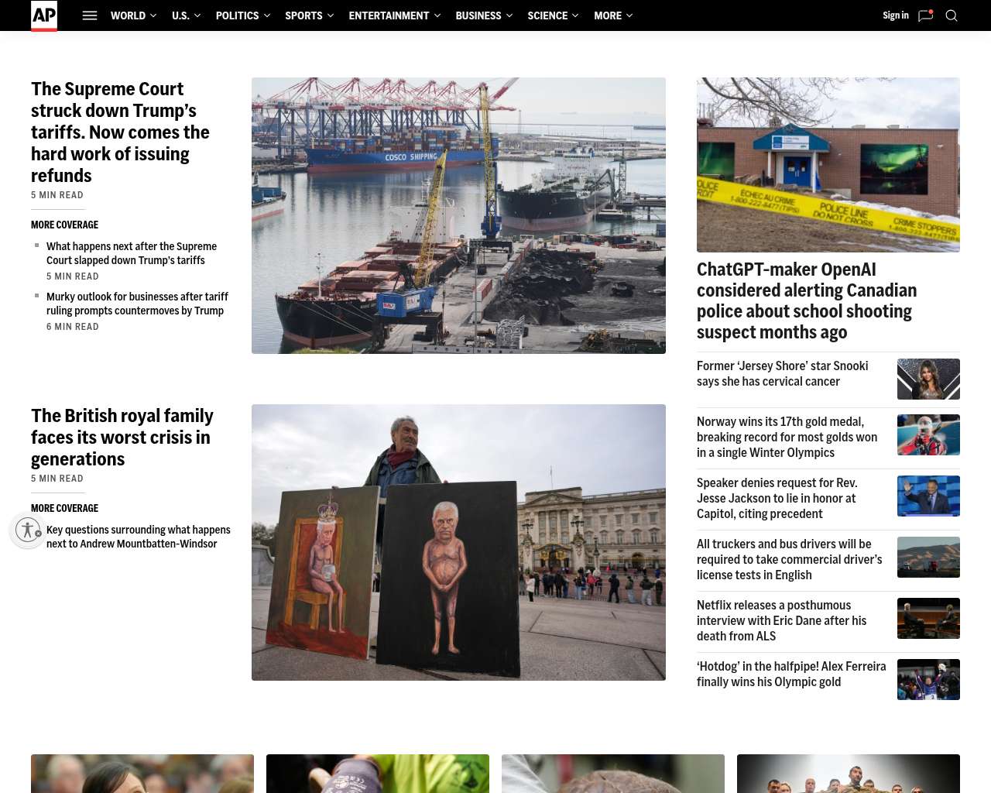Click the AP logo home icon
991x793 pixels.
tap(44, 15)
